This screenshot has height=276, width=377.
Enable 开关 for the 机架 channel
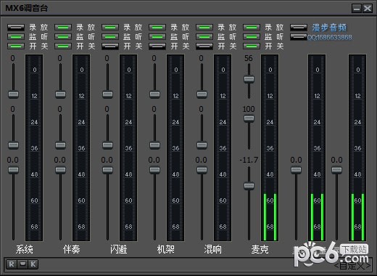pyautogui.click(x=157, y=46)
